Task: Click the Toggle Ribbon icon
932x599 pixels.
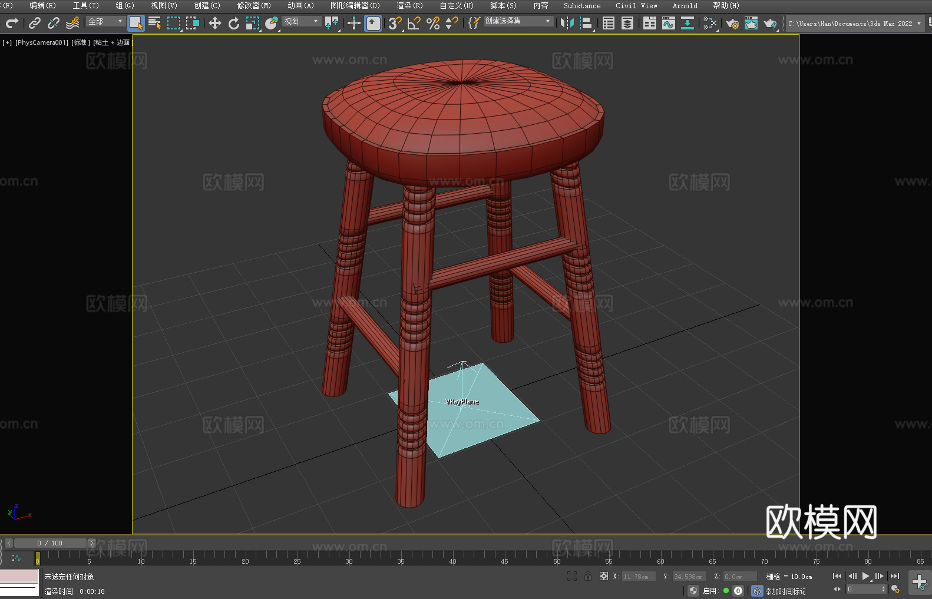Action: (x=650, y=23)
